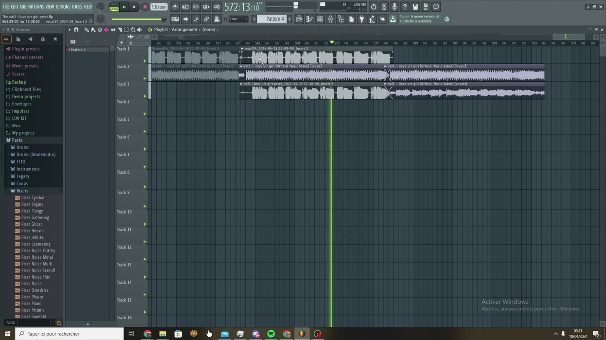Select the playlist draw pencil tool
606x340 pixels.
click(87, 29)
